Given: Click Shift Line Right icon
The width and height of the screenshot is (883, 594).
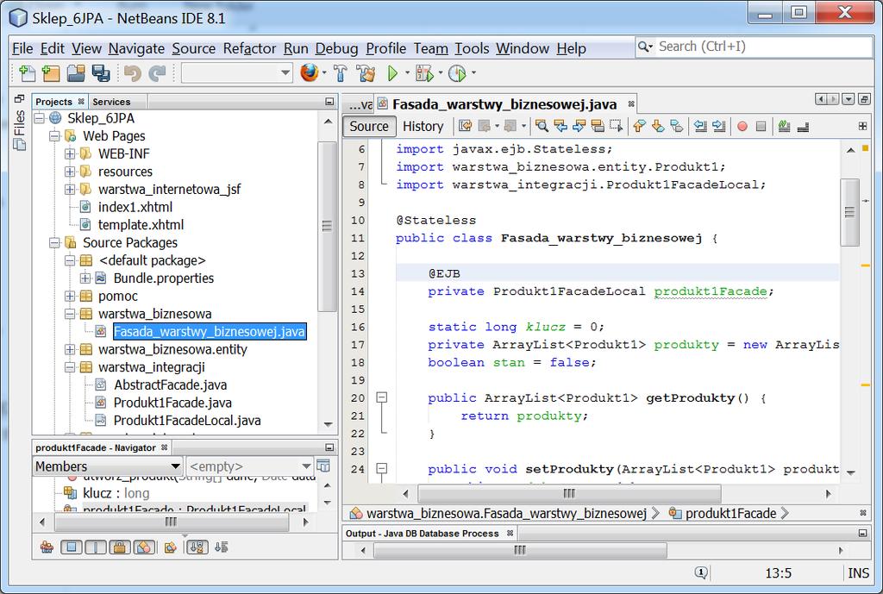Looking at the screenshot, I should pos(718,126).
